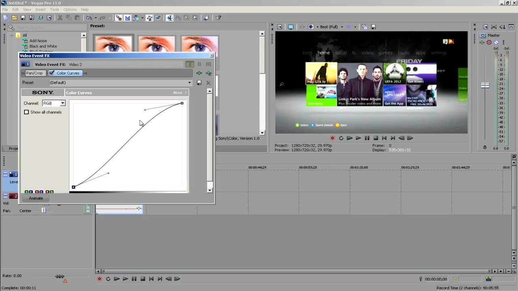
Task: Click the Delete Preset X icon
Action: point(208,82)
